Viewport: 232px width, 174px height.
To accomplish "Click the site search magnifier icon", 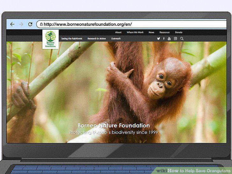I will point(182,39).
